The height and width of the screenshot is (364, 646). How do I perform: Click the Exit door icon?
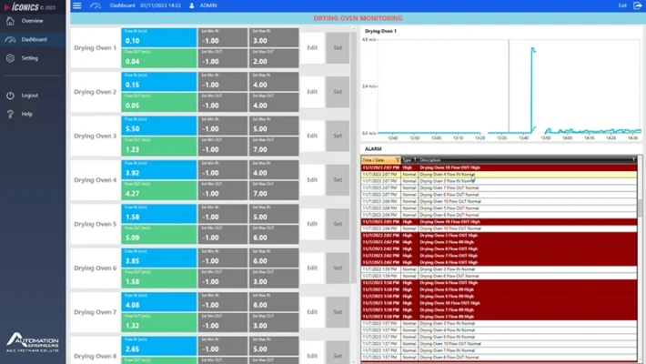tap(637, 5)
